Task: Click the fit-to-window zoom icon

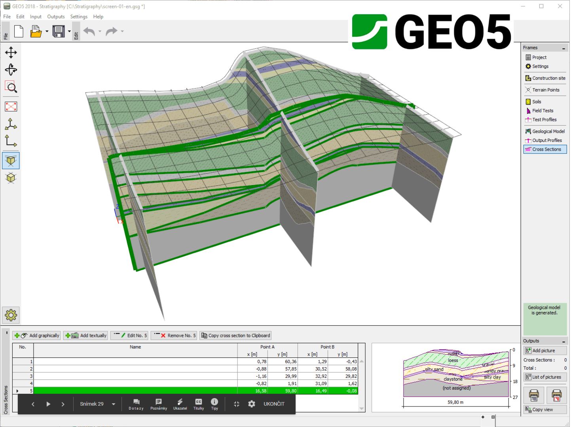Action: (x=11, y=107)
